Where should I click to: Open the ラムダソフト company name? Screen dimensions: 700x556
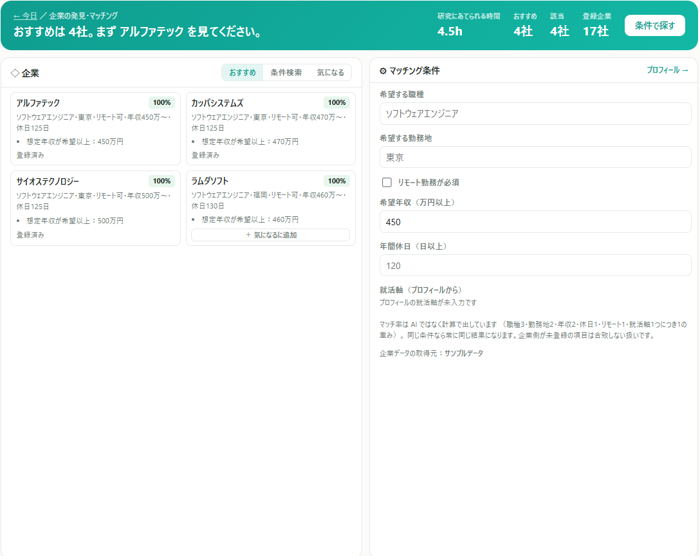tap(210, 181)
